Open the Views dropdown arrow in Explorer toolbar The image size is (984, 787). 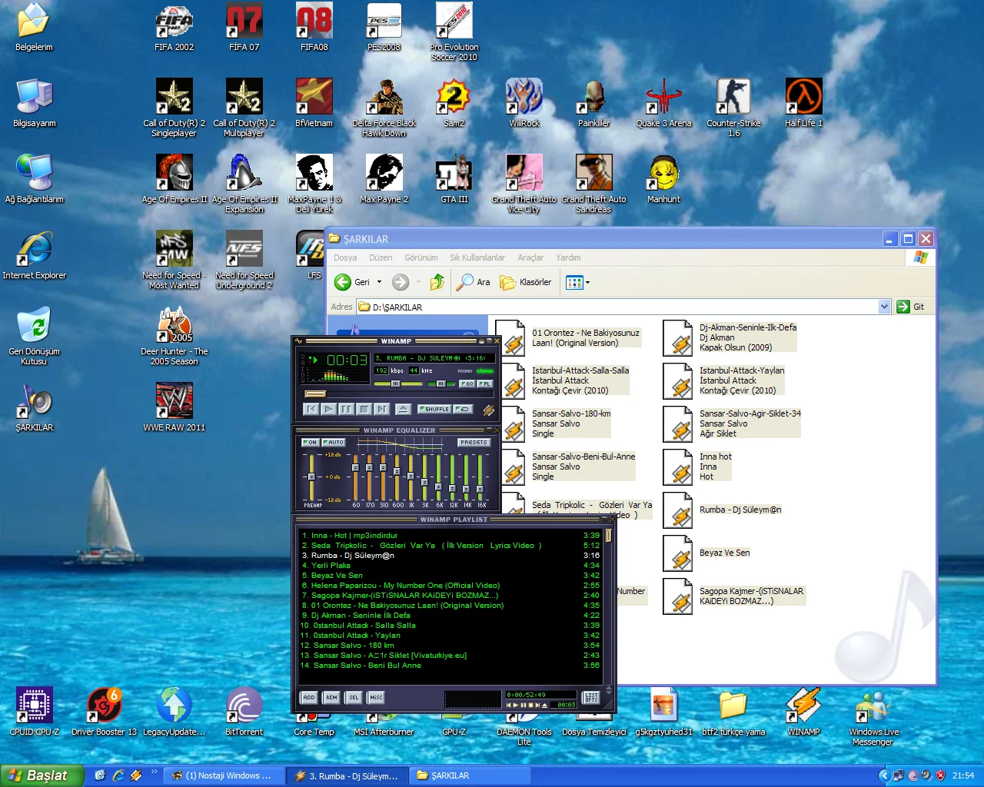pos(587,282)
